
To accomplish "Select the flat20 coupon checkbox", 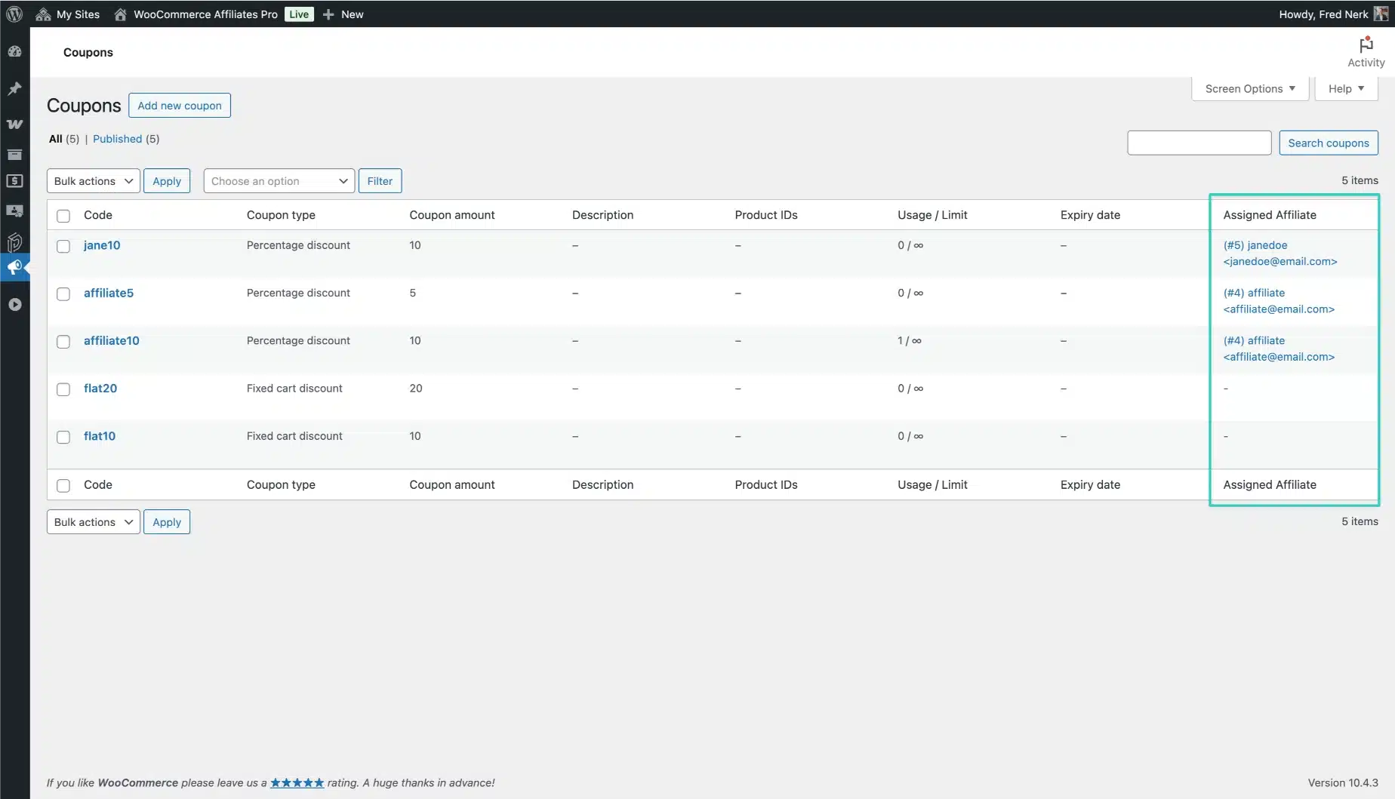I will pyautogui.click(x=63, y=389).
